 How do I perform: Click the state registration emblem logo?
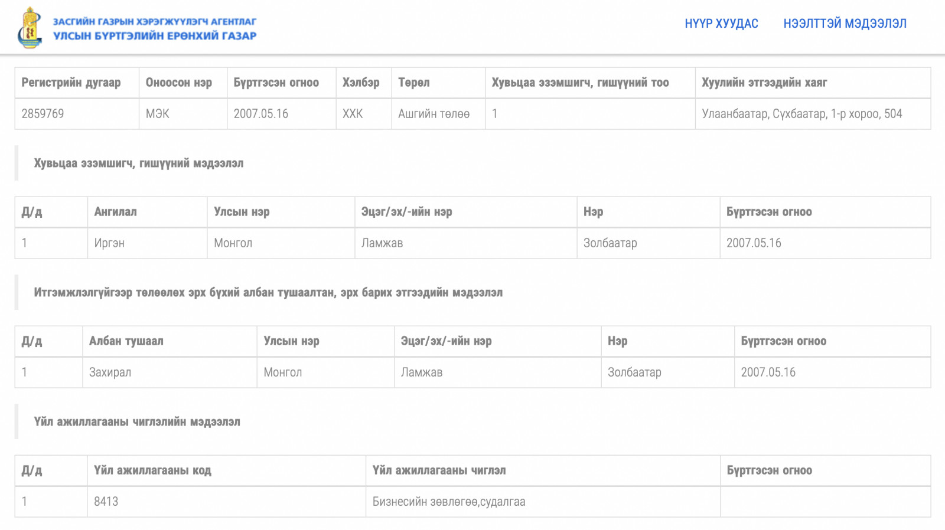point(30,28)
